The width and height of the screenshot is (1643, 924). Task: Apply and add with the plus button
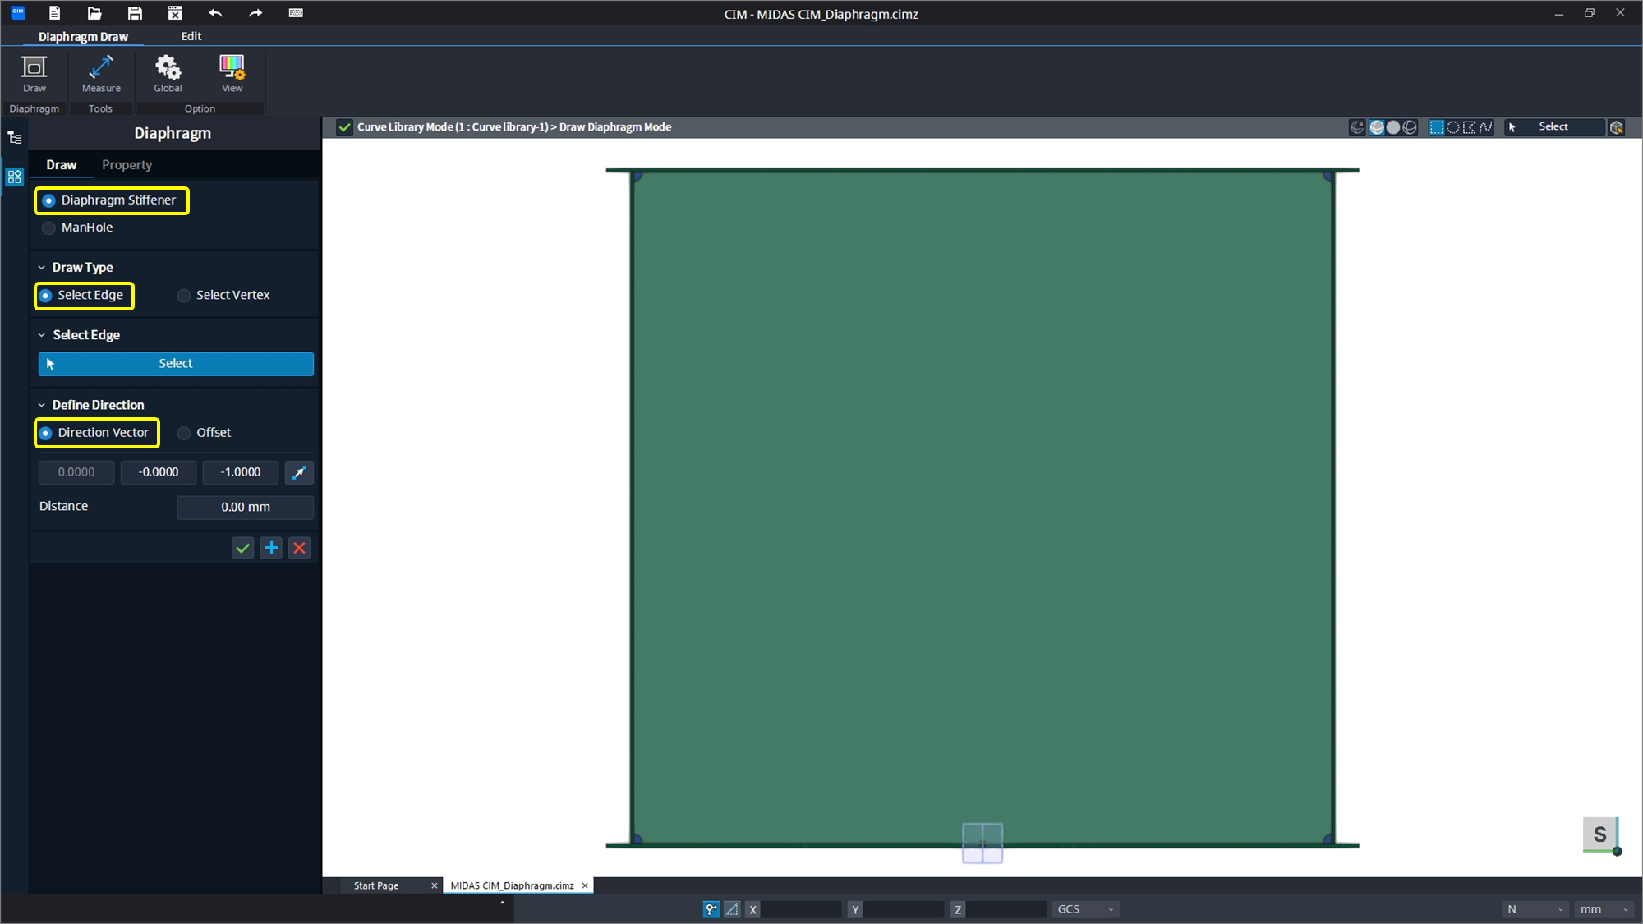pos(271,549)
